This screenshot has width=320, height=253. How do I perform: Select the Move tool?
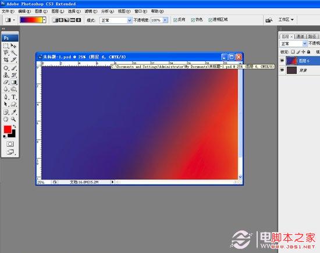click(13, 46)
